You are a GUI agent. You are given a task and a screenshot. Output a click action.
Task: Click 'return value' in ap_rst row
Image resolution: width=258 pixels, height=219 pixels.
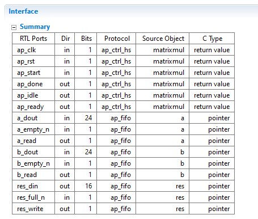[212, 61]
